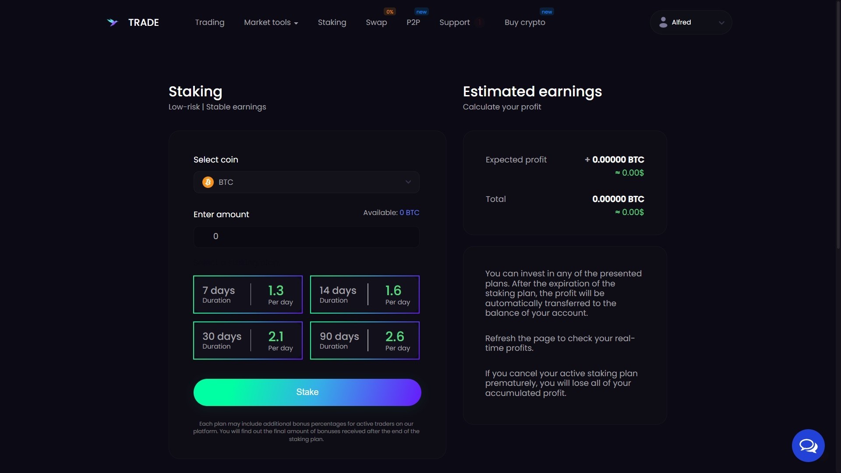The height and width of the screenshot is (473, 841).
Task: Go to the Trading menu item
Action: [x=209, y=22]
